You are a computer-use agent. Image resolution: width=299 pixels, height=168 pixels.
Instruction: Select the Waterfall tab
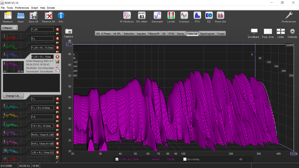192,34
